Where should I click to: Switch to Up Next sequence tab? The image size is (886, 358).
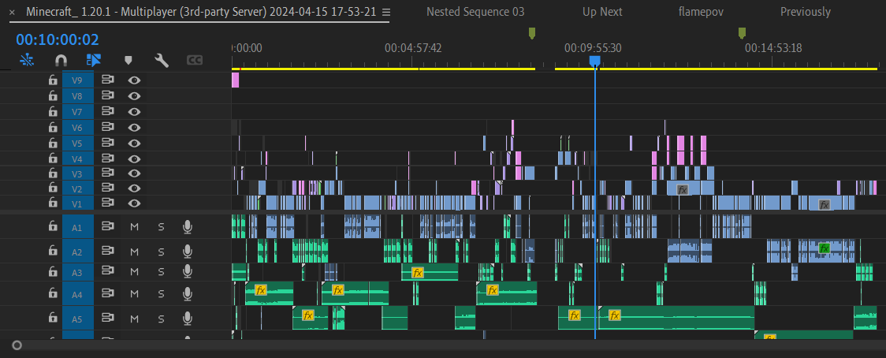tap(602, 12)
